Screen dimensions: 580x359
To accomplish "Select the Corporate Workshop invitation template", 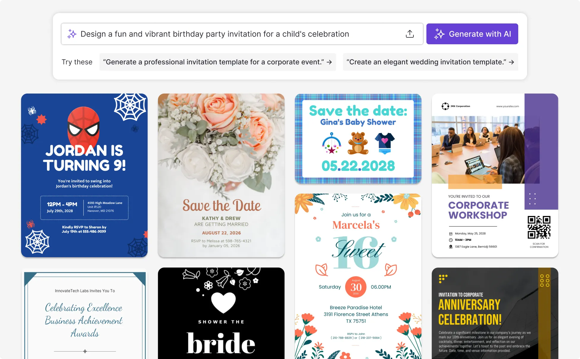I will 495,175.
